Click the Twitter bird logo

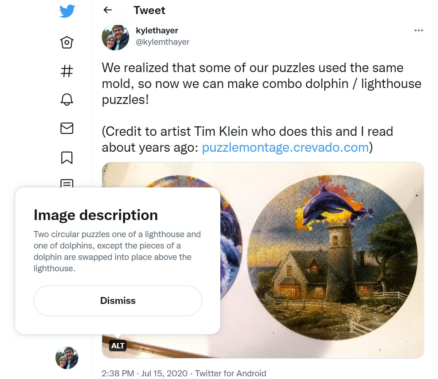pyautogui.click(x=67, y=11)
